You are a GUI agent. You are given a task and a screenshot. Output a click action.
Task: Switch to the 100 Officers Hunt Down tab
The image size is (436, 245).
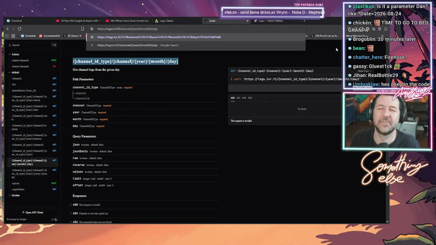coord(127,21)
